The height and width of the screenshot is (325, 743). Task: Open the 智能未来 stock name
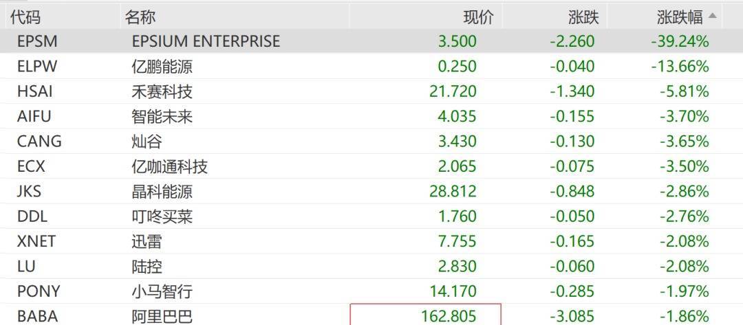point(162,116)
